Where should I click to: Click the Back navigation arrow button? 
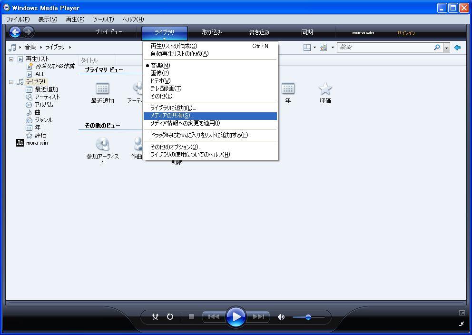pos(15,32)
